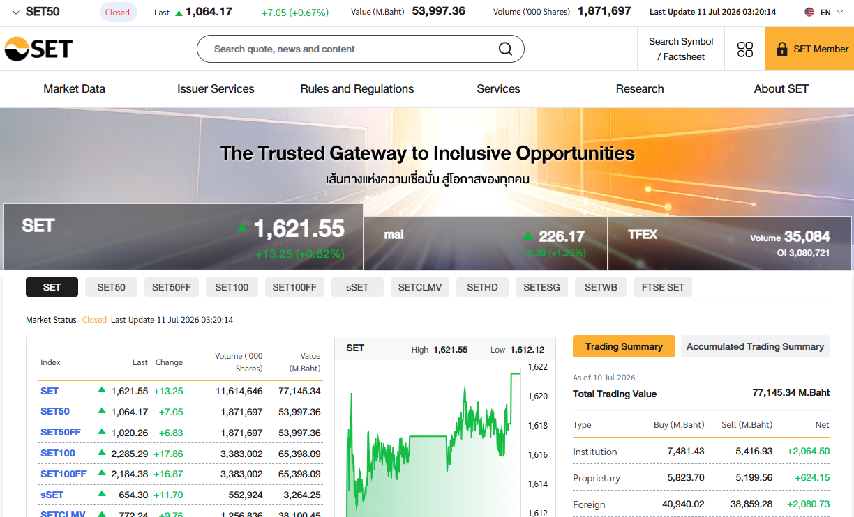Click Foreign buy value 40,940.02
Viewport: 854px width, 517px height.
[683, 504]
